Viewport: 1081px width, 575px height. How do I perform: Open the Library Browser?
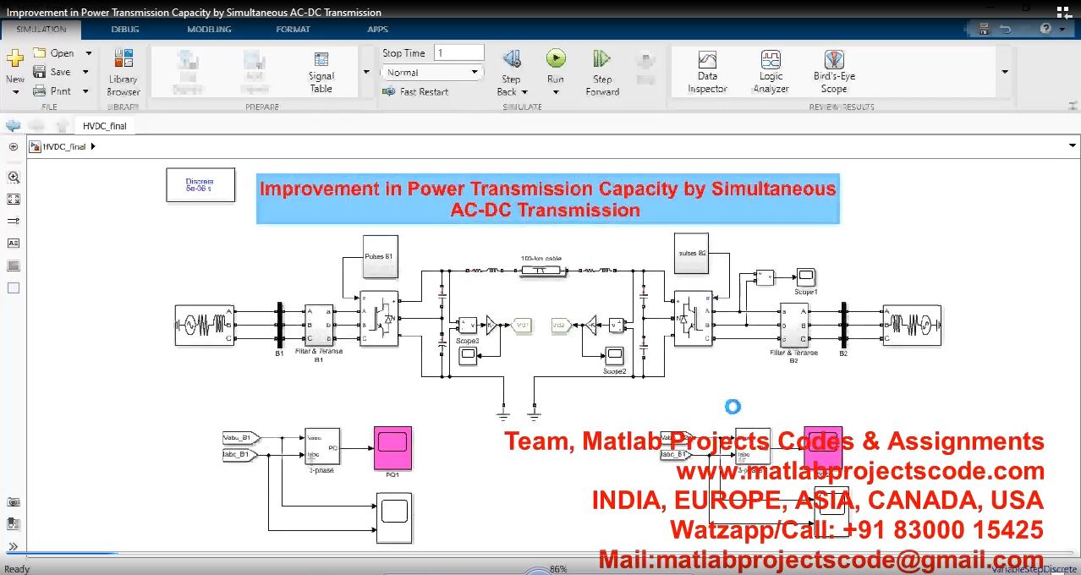pos(123,71)
